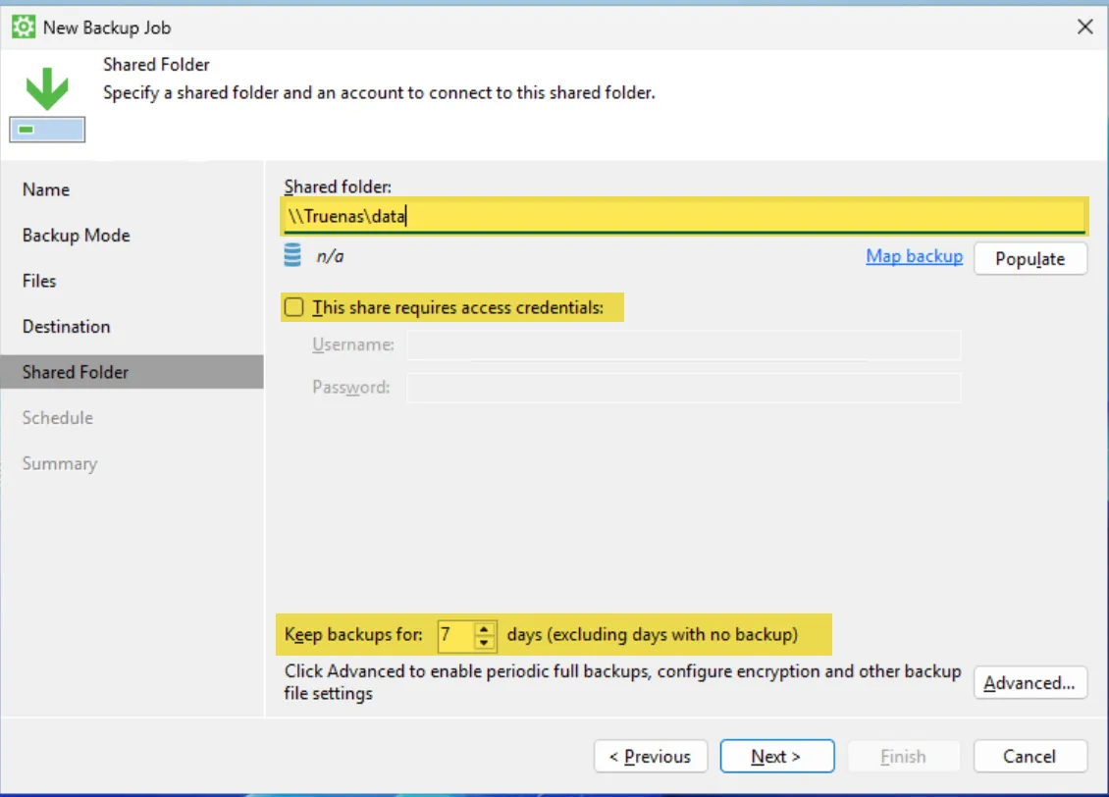The image size is (1109, 797).
Task: Select the Shared Folder step
Action: coord(76,372)
